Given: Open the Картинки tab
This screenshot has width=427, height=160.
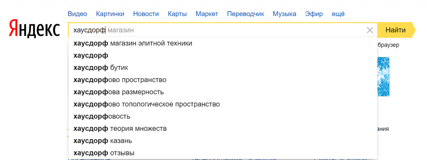Looking at the screenshot, I should click(110, 14).
